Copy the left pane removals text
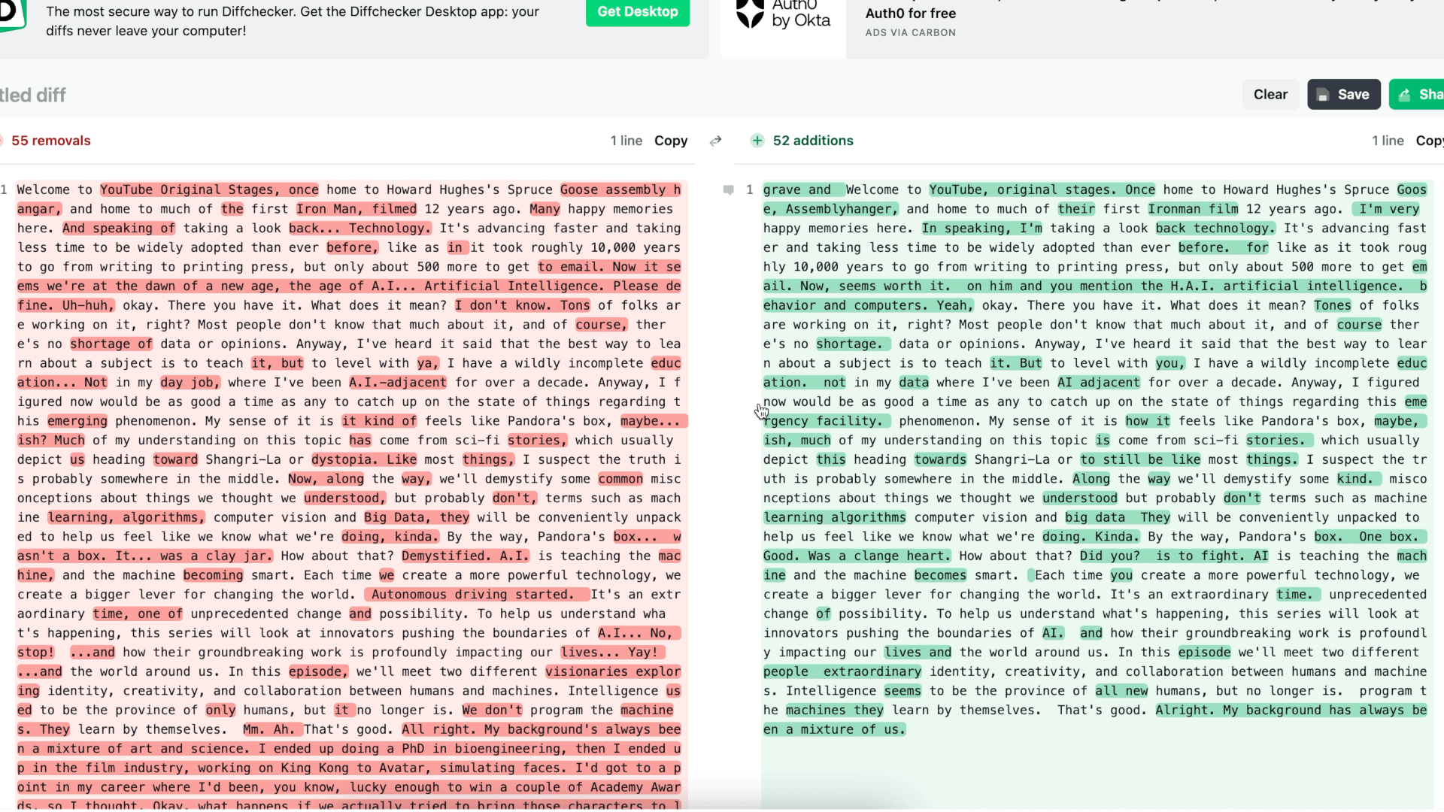1444x812 pixels. [670, 141]
